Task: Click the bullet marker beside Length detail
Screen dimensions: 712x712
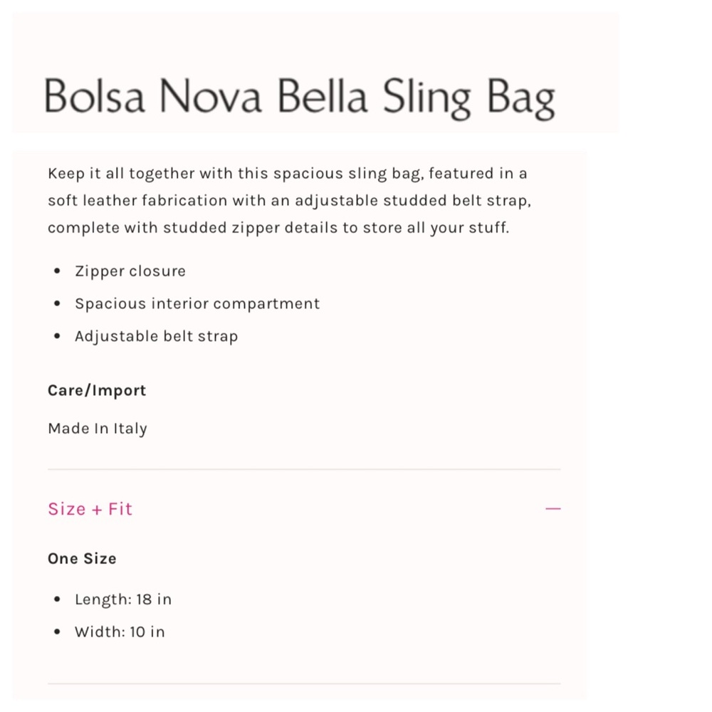Action: (57, 599)
